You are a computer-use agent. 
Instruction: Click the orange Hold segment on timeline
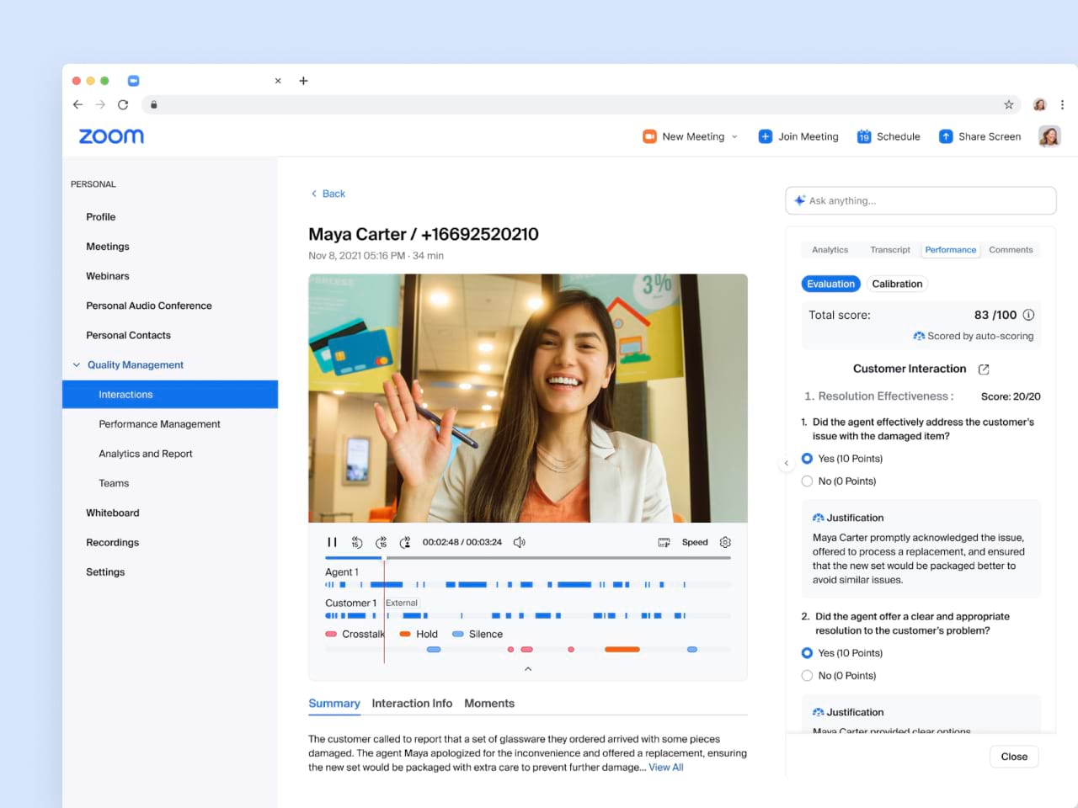click(622, 650)
